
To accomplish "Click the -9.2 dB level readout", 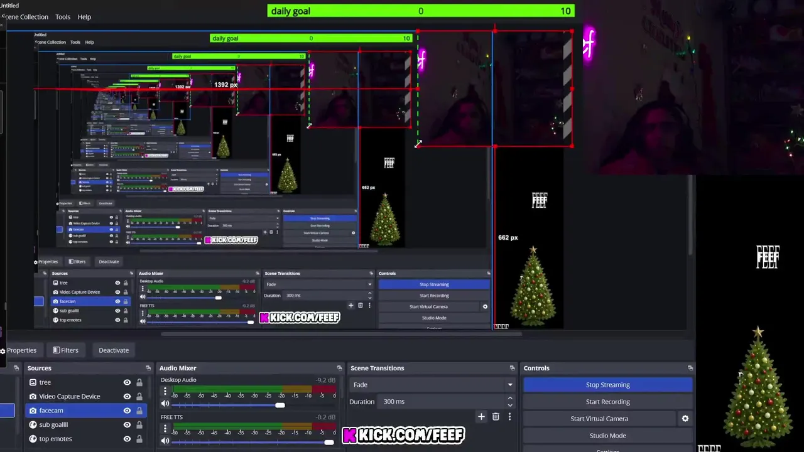I will pyautogui.click(x=325, y=380).
